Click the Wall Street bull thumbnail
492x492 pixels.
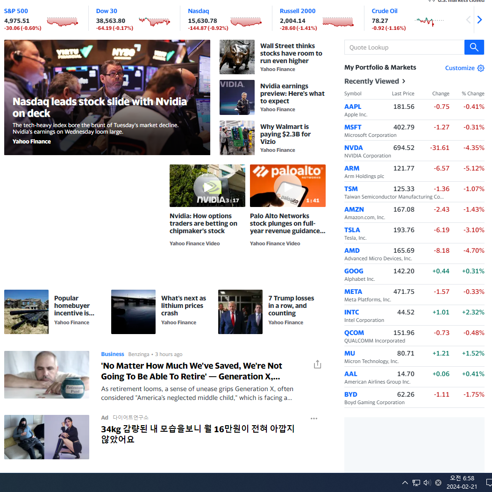click(237, 57)
